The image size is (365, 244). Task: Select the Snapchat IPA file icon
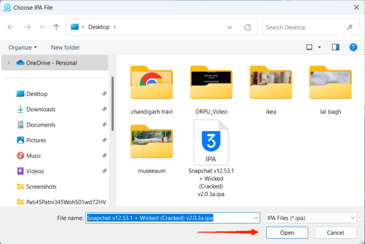(211, 142)
